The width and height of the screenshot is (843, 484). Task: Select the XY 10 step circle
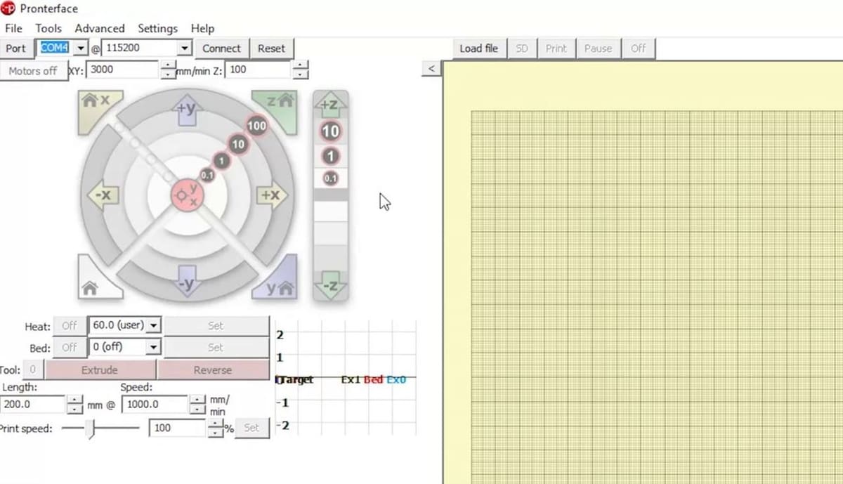tap(238, 145)
